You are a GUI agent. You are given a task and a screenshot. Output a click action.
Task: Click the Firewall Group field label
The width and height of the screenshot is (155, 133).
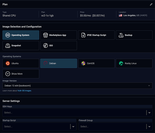86,120
